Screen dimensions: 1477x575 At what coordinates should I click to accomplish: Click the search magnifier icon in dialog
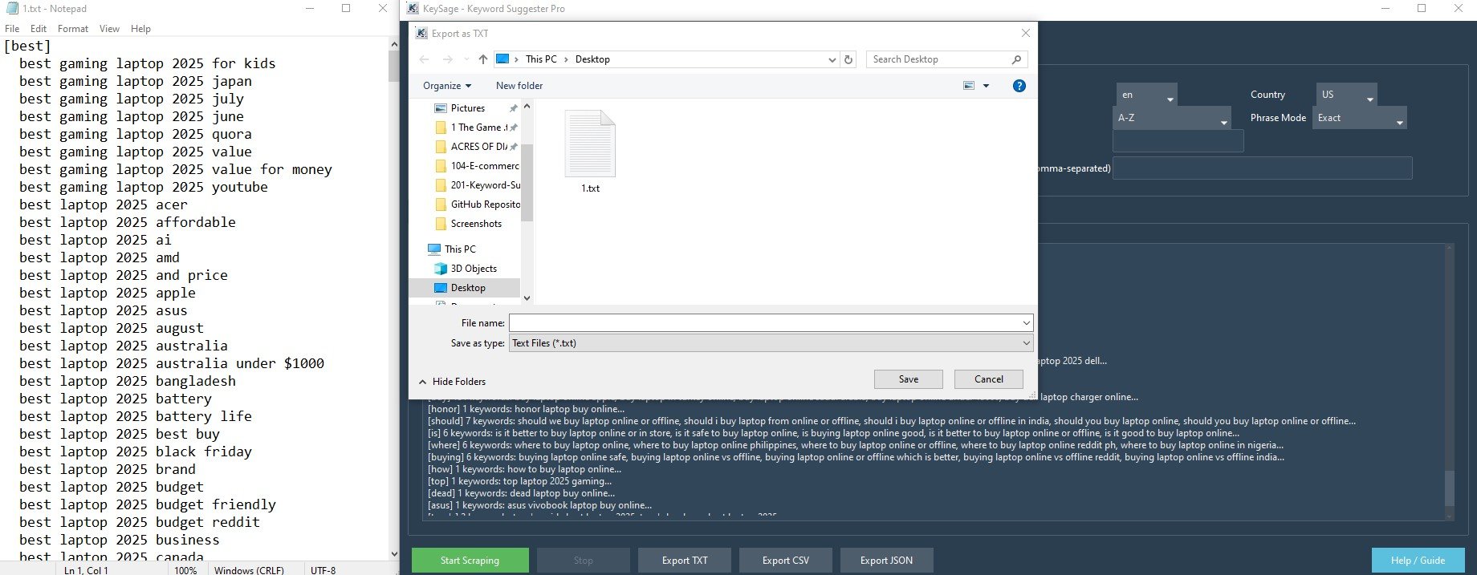click(1016, 59)
